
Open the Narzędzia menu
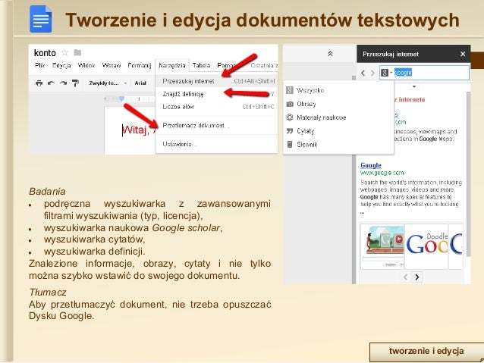click(x=172, y=65)
